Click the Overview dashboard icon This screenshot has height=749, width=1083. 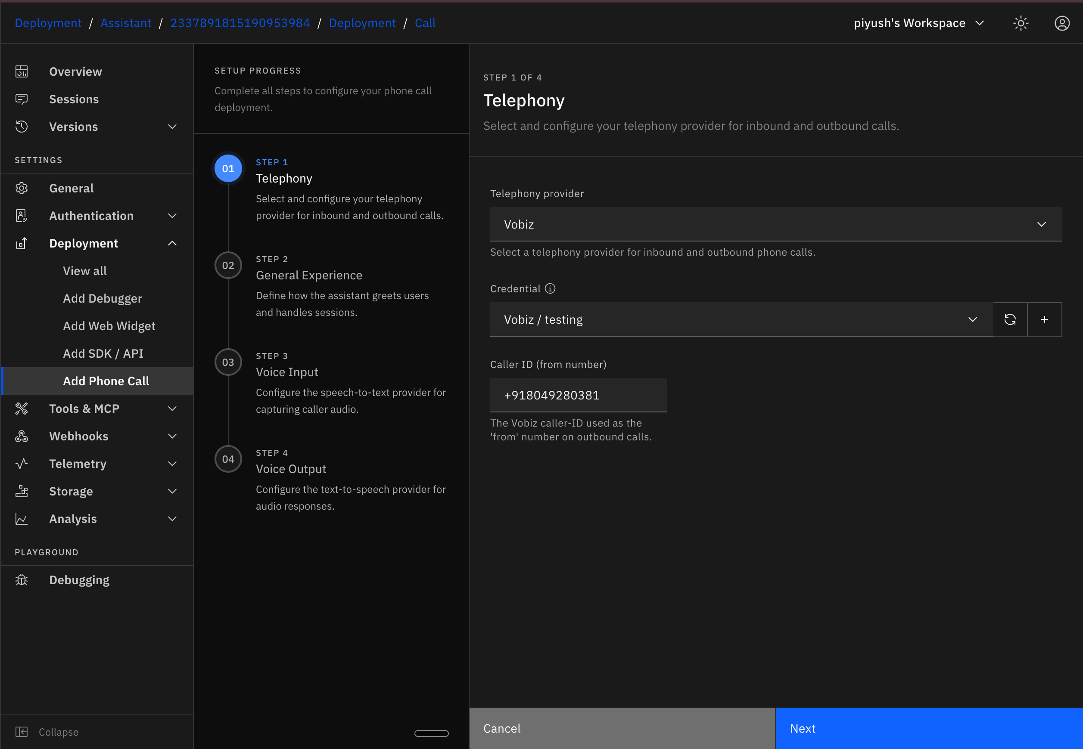pyautogui.click(x=22, y=71)
